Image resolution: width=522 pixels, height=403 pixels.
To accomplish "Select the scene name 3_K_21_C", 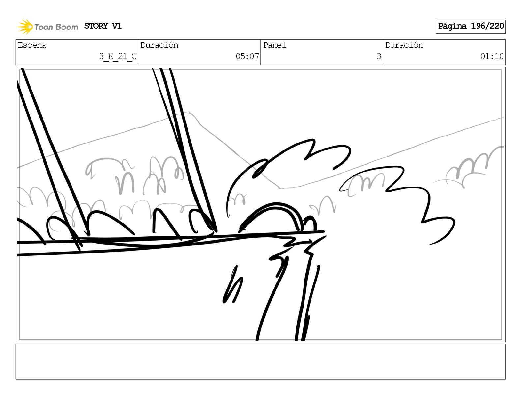I will point(118,56).
